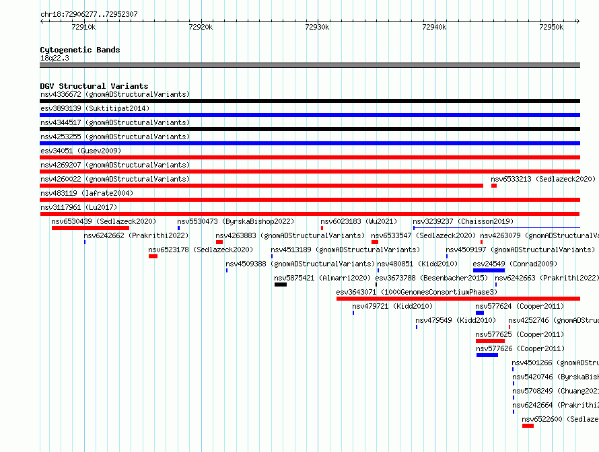Click the nsv4260022 red variant bar

click(261, 186)
